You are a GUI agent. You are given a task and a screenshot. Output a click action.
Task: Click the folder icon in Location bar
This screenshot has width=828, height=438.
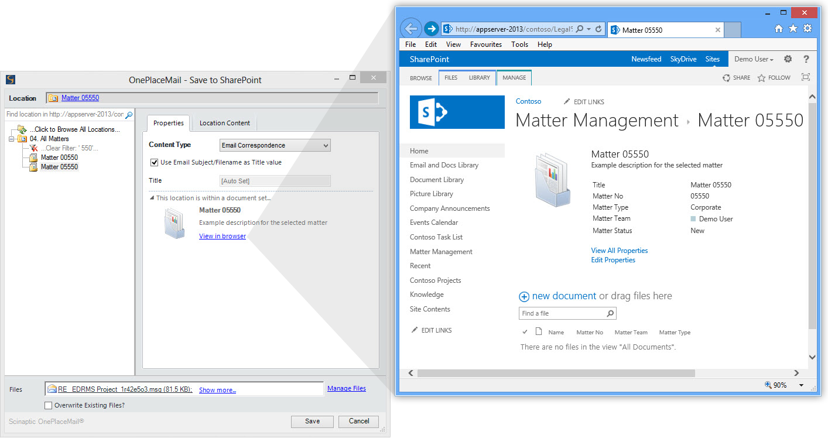click(54, 98)
